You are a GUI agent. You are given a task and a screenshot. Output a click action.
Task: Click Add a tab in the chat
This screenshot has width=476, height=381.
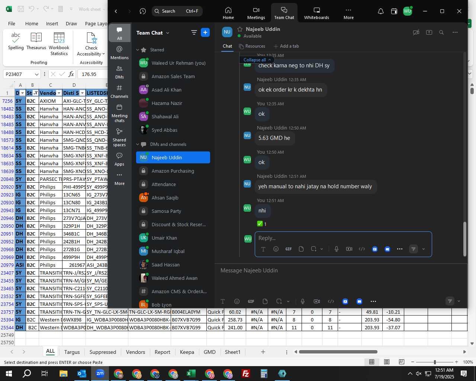286,46
